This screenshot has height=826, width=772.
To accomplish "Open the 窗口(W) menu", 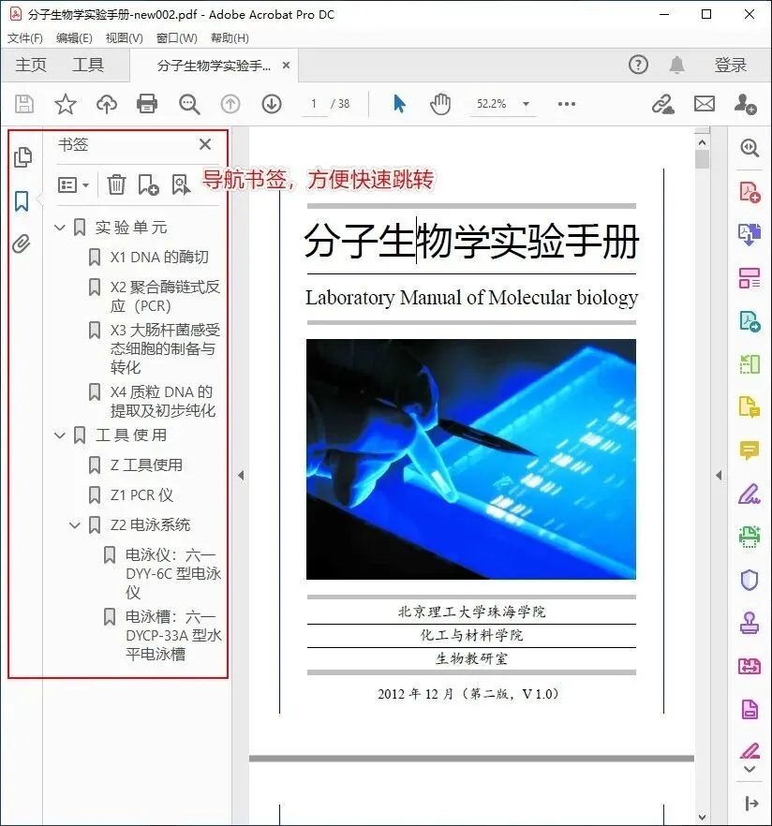I will pyautogui.click(x=177, y=37).
